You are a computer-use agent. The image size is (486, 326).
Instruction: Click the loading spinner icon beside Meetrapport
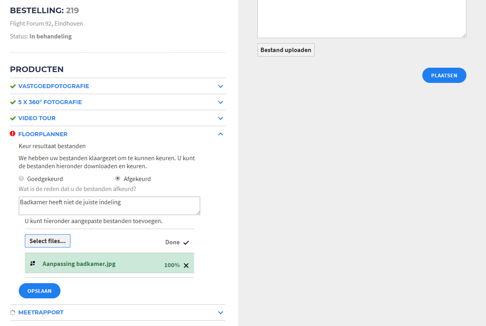tap(12, 313)
